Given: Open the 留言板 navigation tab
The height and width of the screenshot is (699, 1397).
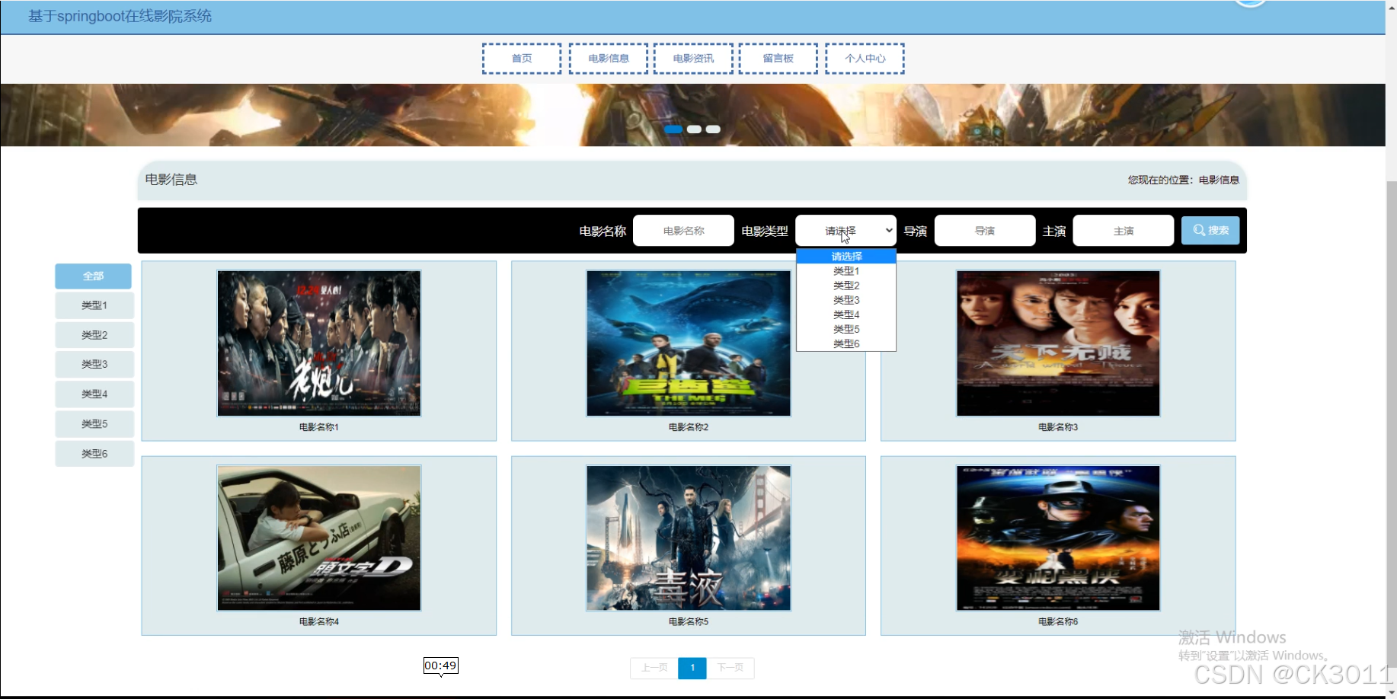Looking at the screenshot, I should coord(778,59).
